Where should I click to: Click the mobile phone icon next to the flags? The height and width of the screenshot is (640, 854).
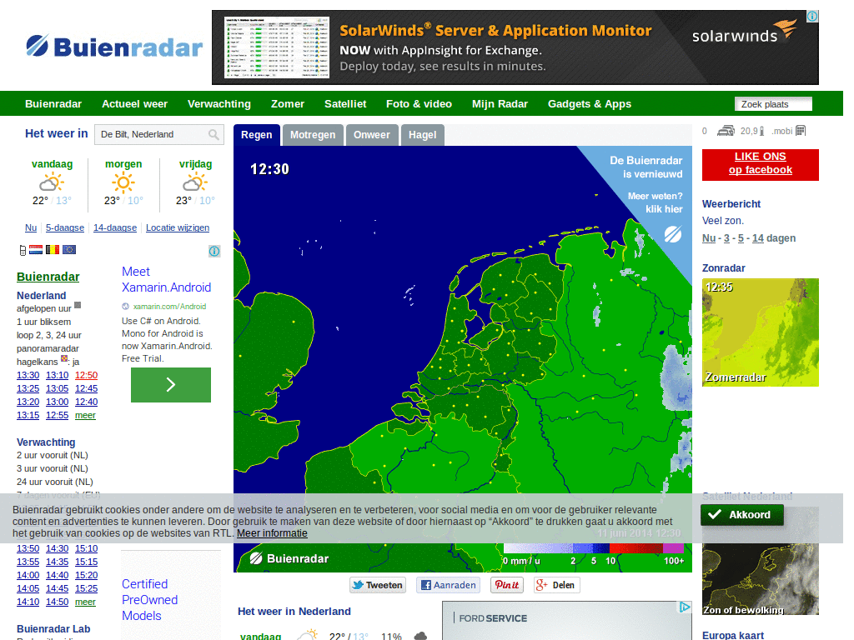pyautogui.click(x=23, y=250)
